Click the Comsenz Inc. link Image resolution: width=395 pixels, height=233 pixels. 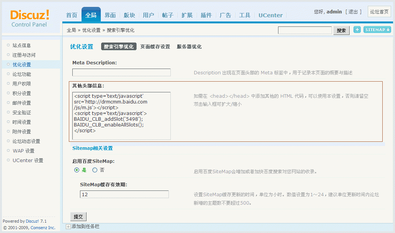point(43,228)
